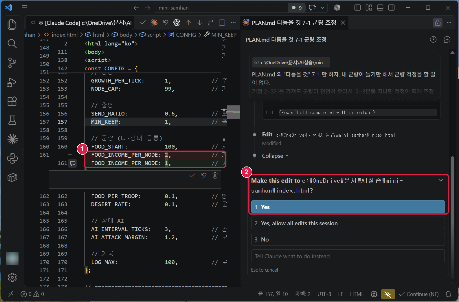The width and height of the screenshot is (459, 302).
Task: Toggle the lock icon in Claude panel
Action: 438,23
